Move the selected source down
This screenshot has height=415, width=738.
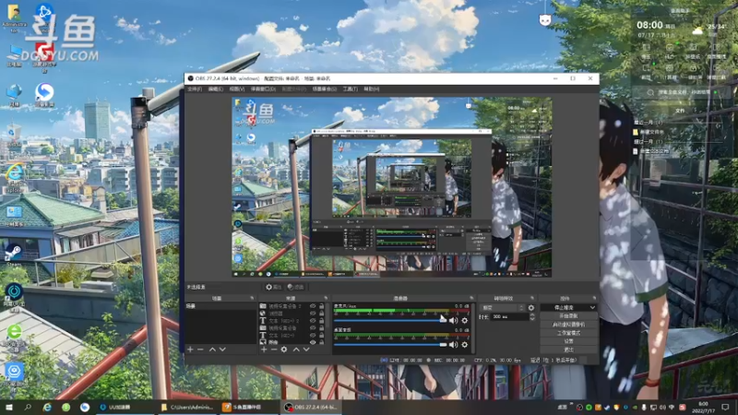306,350
